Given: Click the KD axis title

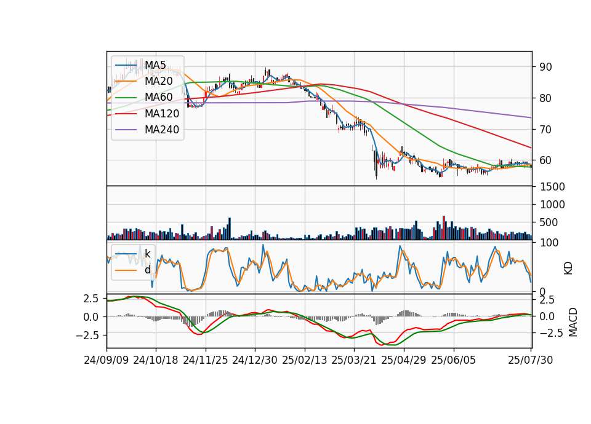Looking at the screenshot, I should point(568,269).
